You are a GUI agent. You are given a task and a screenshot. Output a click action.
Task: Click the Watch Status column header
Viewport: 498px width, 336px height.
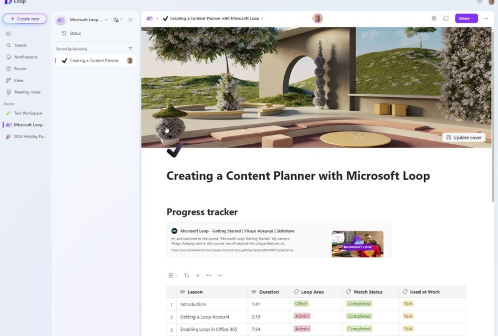(370, 292)
